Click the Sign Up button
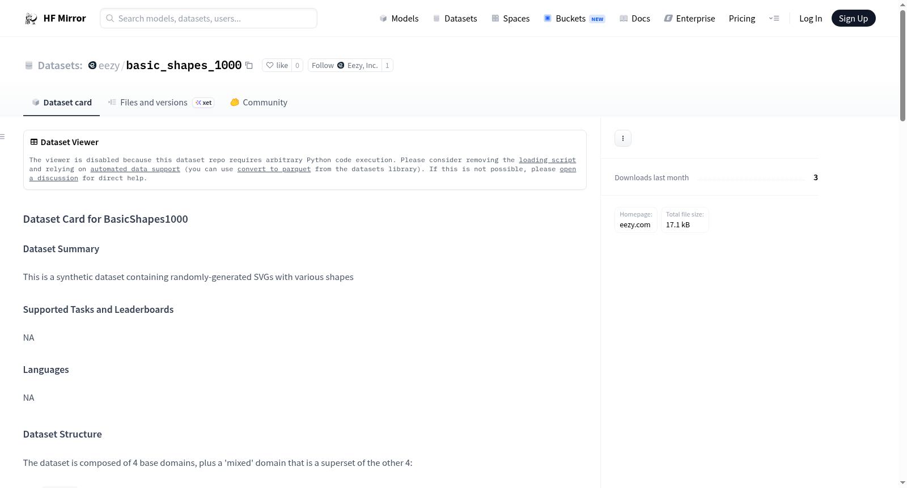Viewport: 907px width, 488px height. click(853, 18)
